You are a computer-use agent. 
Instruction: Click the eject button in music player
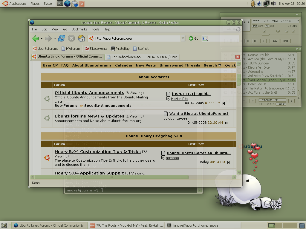263,41
